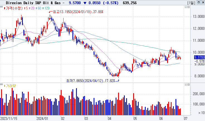Click the 가격(수정) price legend

tap(13, 8)
